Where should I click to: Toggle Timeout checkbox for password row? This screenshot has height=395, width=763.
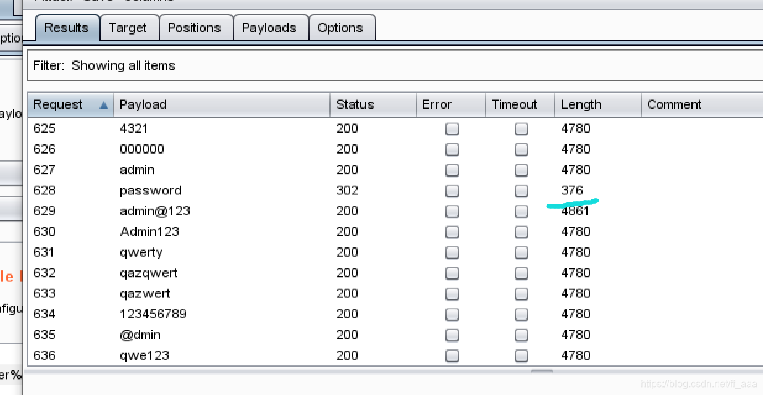click(x=521, y=191)
